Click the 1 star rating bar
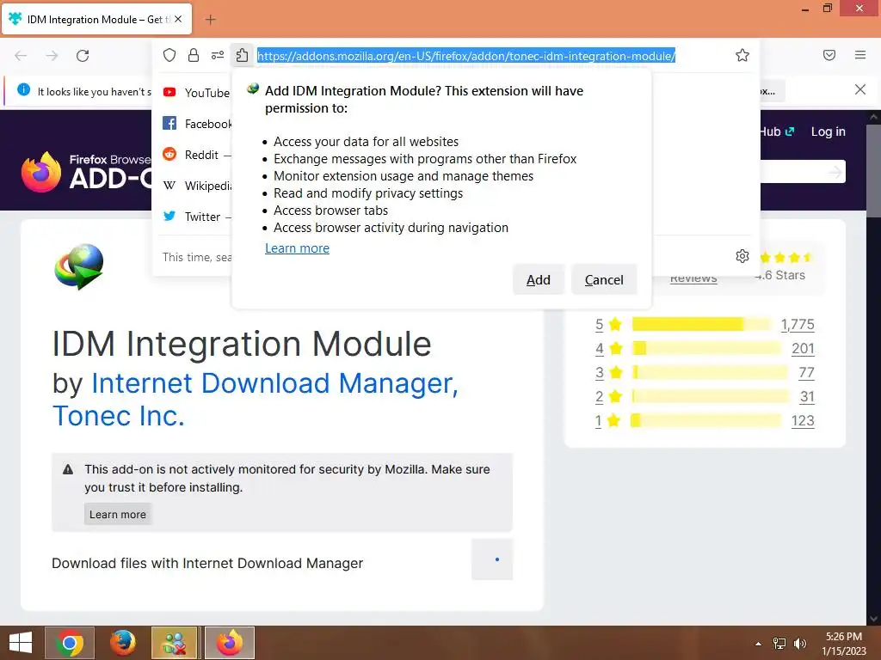This screenshot has height=660, width=881. 705,420
